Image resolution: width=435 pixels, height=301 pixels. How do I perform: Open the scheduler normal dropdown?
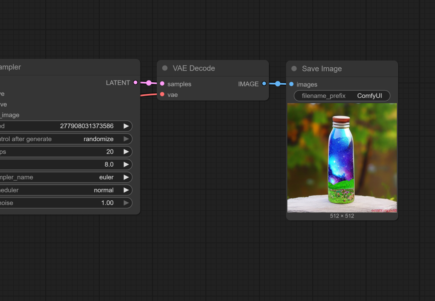(x=126, y=190)
